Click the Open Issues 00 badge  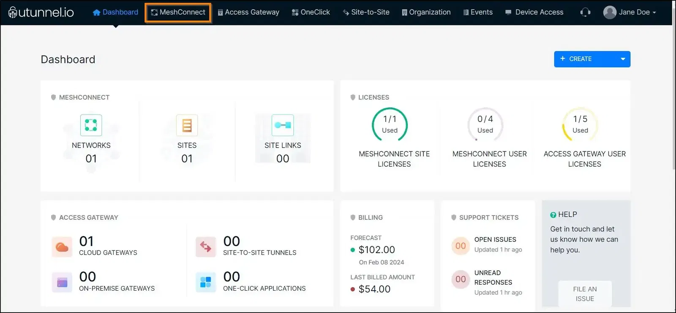click(461, 246)
